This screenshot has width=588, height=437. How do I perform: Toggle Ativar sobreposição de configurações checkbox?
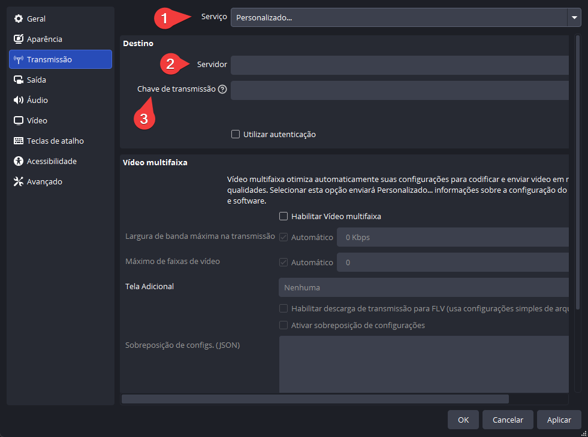coord(284,326)
